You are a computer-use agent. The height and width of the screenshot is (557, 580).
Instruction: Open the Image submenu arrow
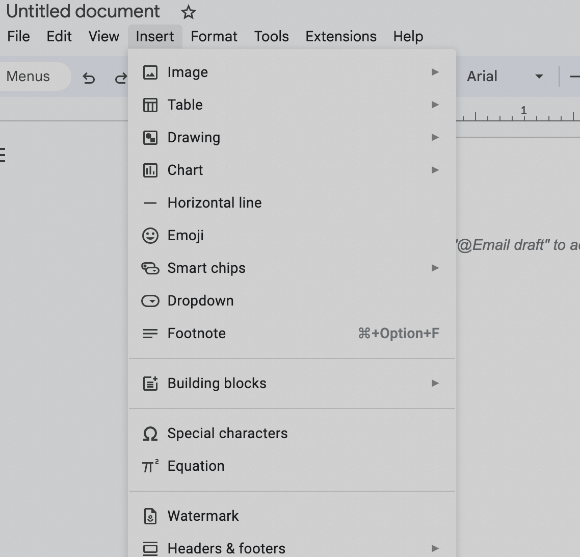click(435, 72)
